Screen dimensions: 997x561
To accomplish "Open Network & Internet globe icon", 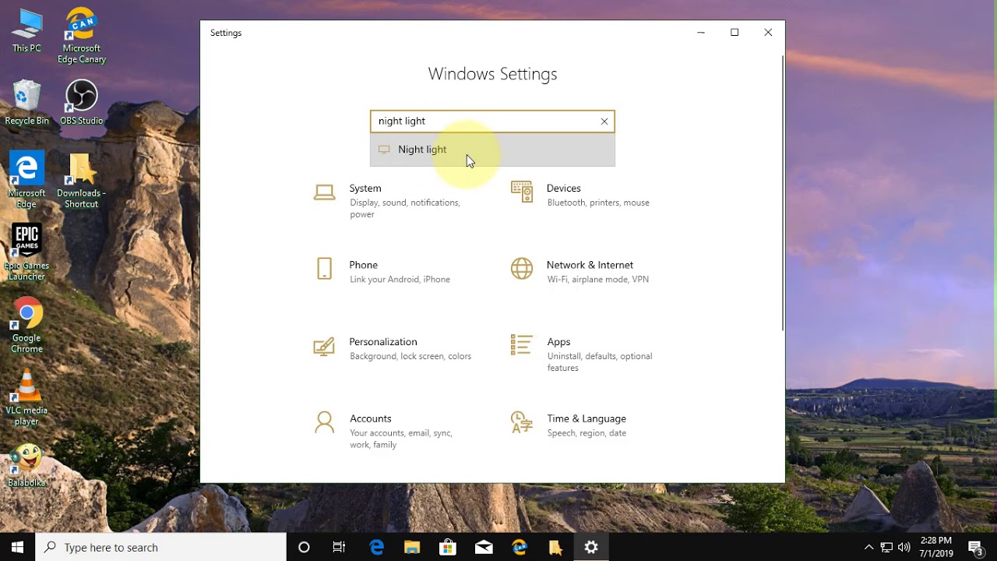I will click(522, 269).
